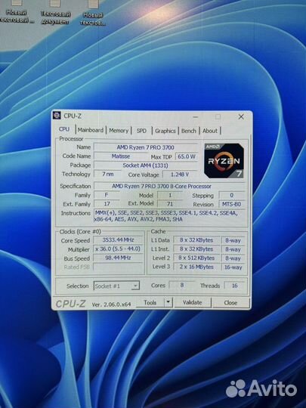
Task: Click the L1 Data 8 x 32 KBytes value
Action: (x=196, y=240)
